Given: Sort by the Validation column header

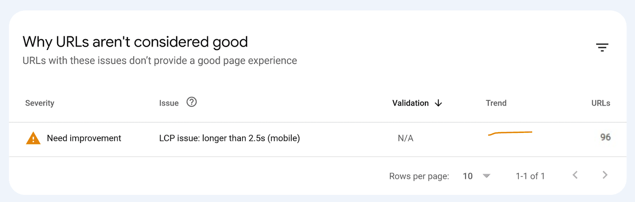Looking at the screenshot, I should (x=410, y=103).
